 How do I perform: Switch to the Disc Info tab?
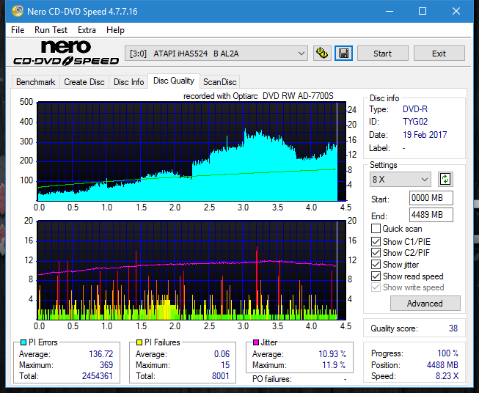pyautogui.click(x=128, y=82)
